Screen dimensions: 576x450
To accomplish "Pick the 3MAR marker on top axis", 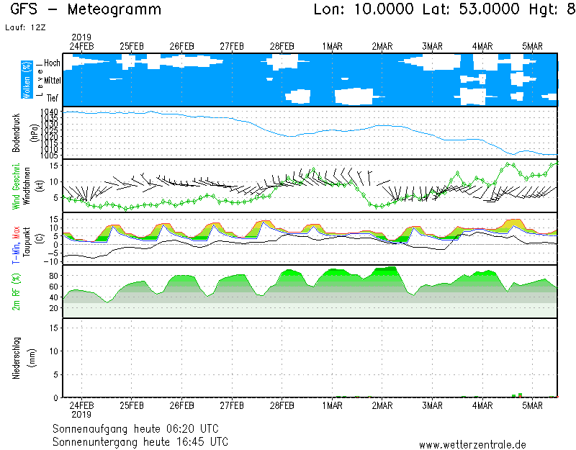I will point(432,46).
